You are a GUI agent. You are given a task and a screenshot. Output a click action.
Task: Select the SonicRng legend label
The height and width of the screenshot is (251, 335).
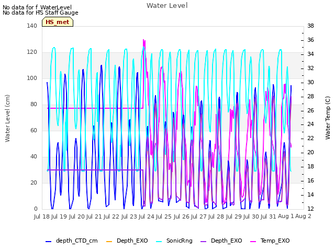(180, 241)
